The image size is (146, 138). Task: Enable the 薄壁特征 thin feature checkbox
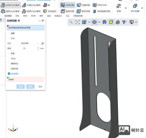tap(9, 63)
